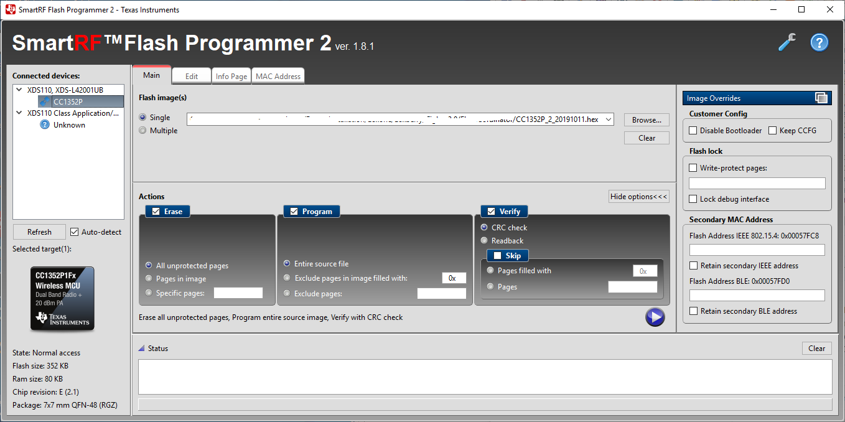Clear the flash image selection
Screen dimensions: 845x422
(x=647, y=138)
